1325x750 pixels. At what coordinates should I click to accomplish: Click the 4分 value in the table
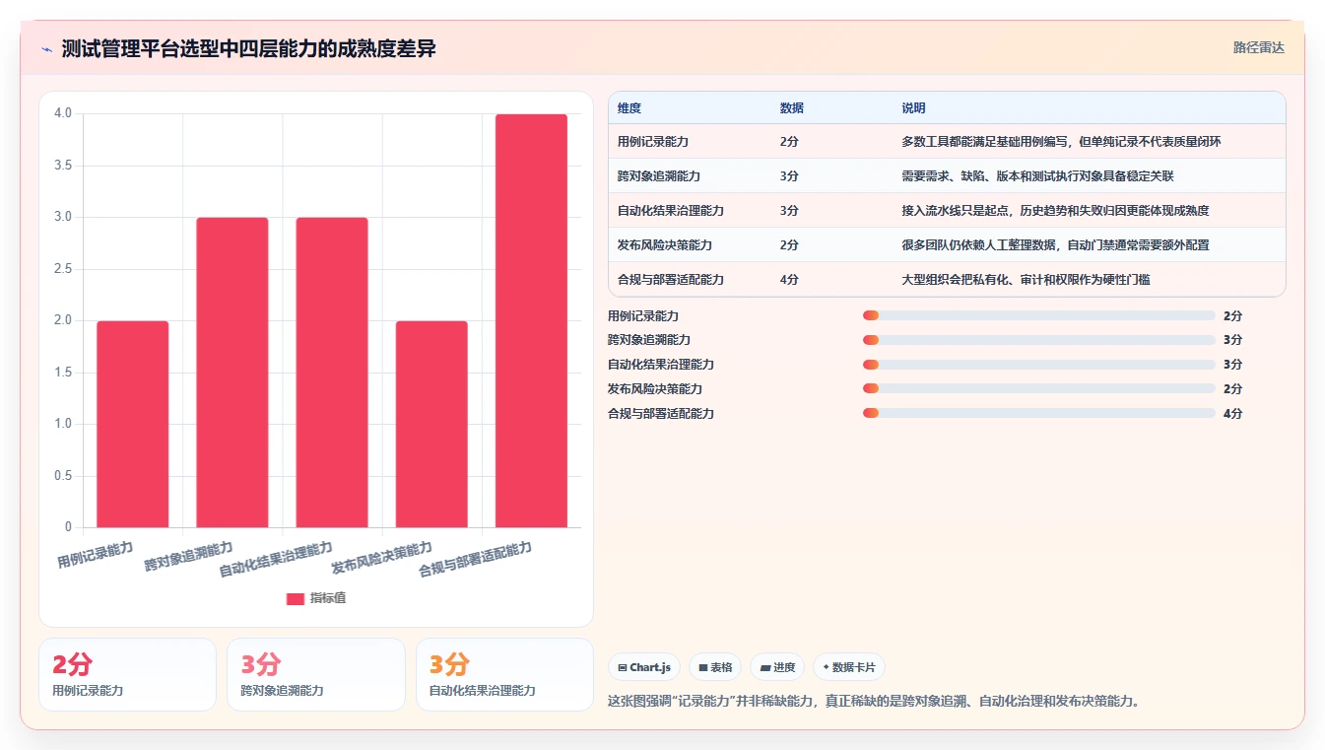point(789,280)
